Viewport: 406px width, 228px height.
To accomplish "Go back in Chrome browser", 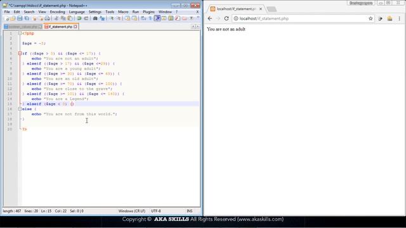I will click(210, 18).
